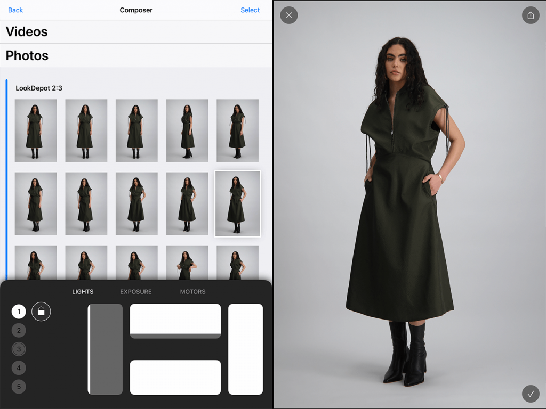
Task: Select lighting preset 4
Action: [19, 368]
